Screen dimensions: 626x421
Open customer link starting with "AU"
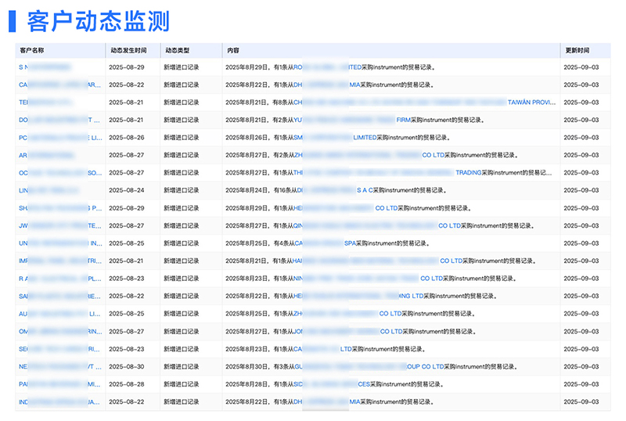tap(59, 314)
